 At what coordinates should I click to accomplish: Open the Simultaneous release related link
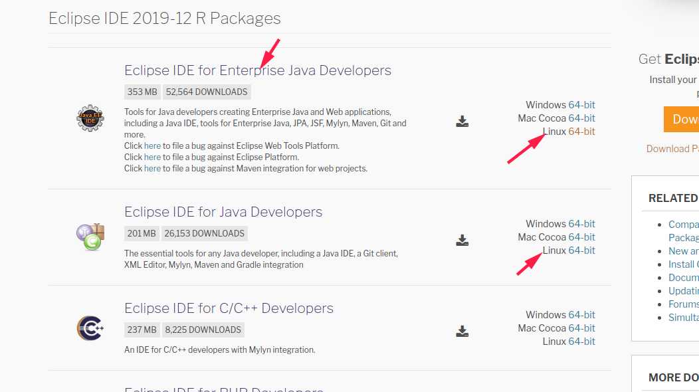coord(684,318)
